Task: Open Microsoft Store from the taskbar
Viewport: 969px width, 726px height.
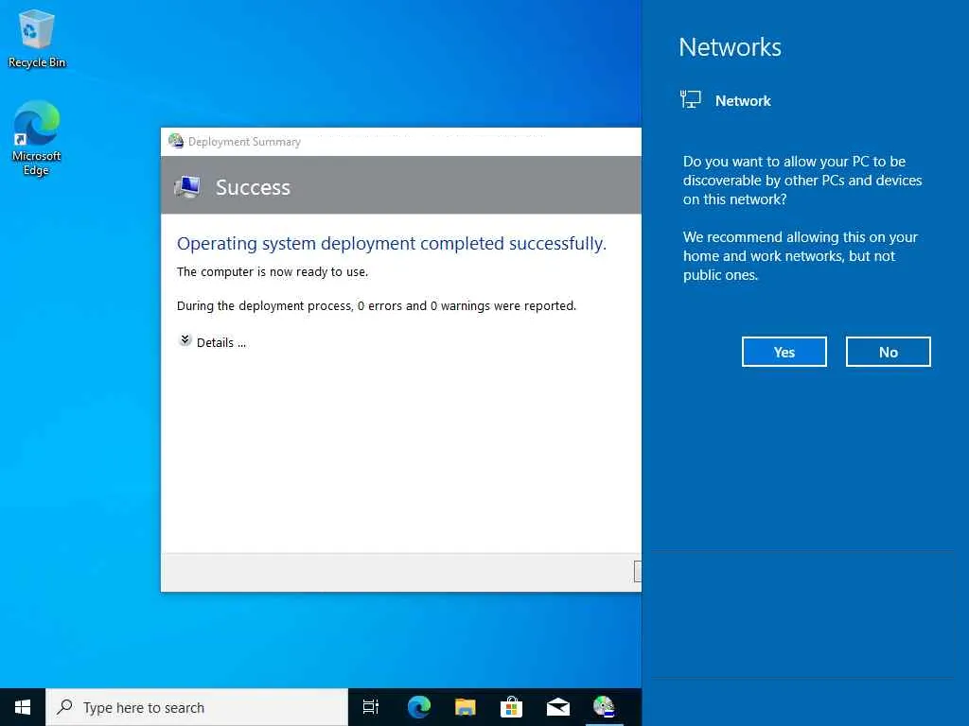Action: tap(512, 707)
